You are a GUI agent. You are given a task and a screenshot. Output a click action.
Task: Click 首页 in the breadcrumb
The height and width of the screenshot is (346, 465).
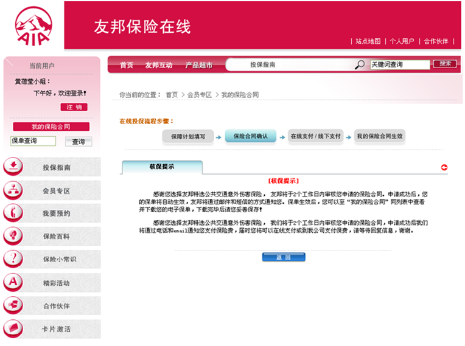tap(172, 95)
